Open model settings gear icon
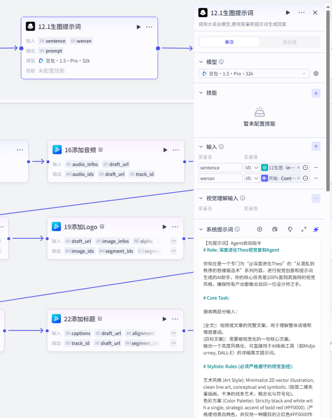Screen dimensions: 332x418 coord(316,73)
